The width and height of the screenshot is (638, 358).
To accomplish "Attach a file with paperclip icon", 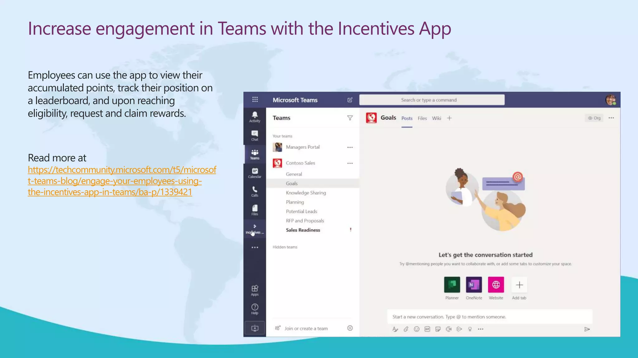I will [406, 329].
